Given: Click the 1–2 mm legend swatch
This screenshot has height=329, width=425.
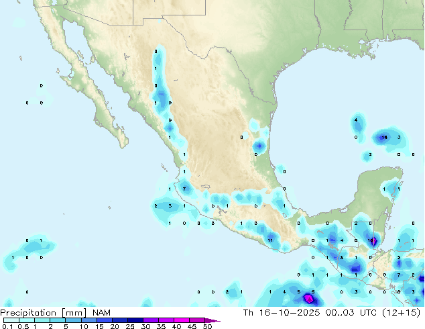Looking at the screenshot, I should click(x=42, y=320).
